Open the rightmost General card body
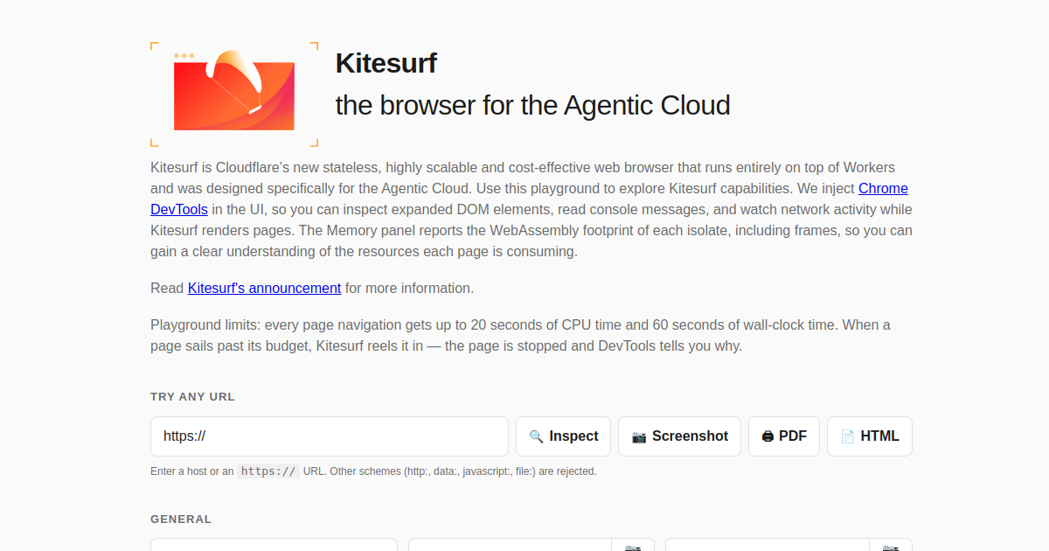Screen dimensions: 1049x551 (768, 545)
